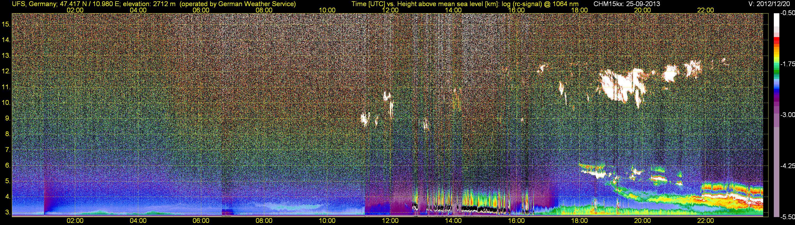Click the bottom-axis '18:00' time label

[579, 221]
